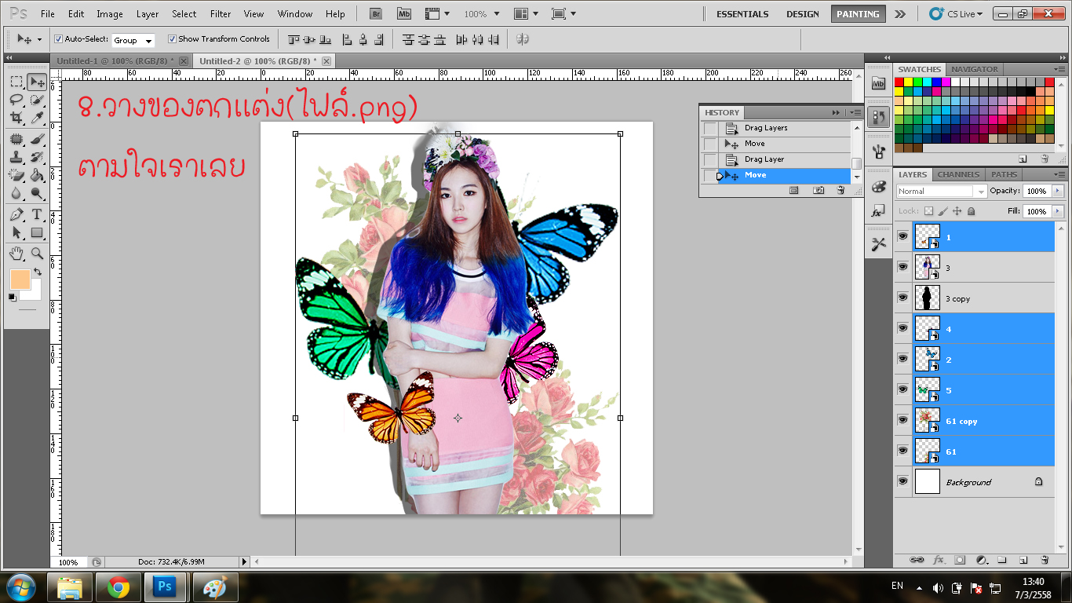
Task: Switch to the Channels tab
Action: (x=958, y=174)
